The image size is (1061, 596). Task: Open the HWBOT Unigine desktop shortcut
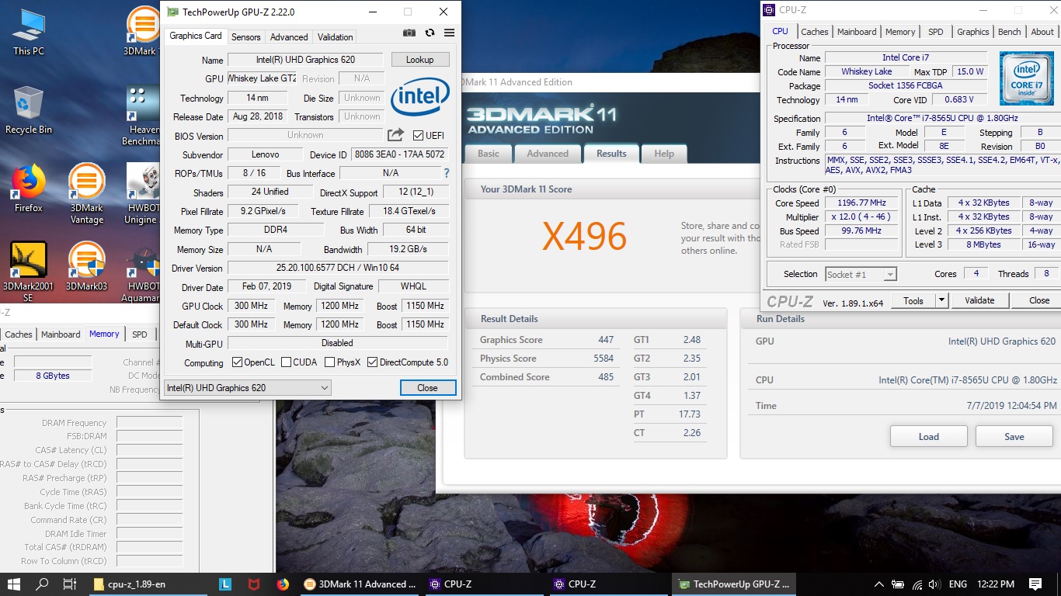[141, 193]
